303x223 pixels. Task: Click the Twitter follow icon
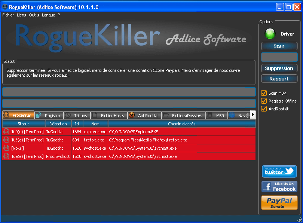tap(279, 171)
